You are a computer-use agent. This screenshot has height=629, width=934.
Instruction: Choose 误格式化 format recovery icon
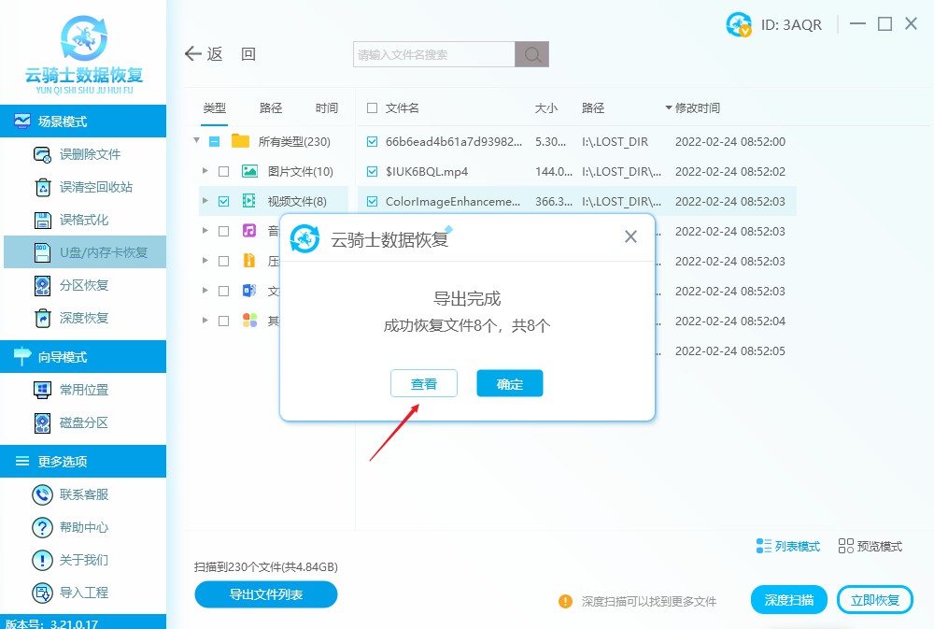(43, 220)
